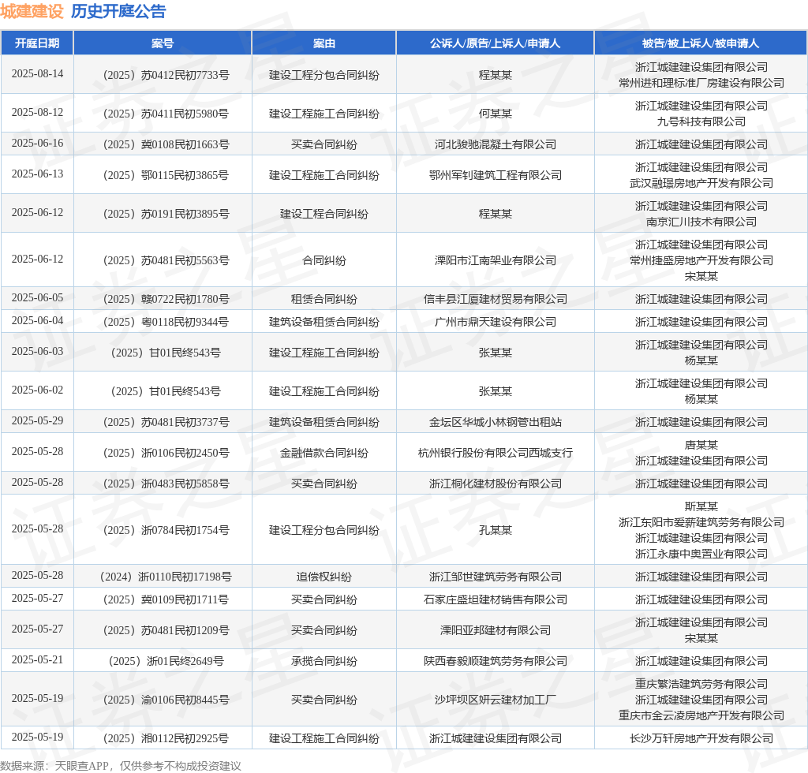Select case number (2025)浙0483民初5858号
This screenshot has height=773, width=808.
pyautogui.click(x=166, y=484)
